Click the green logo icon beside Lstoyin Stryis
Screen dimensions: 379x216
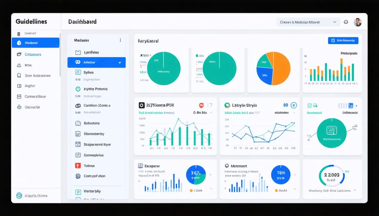227,105
